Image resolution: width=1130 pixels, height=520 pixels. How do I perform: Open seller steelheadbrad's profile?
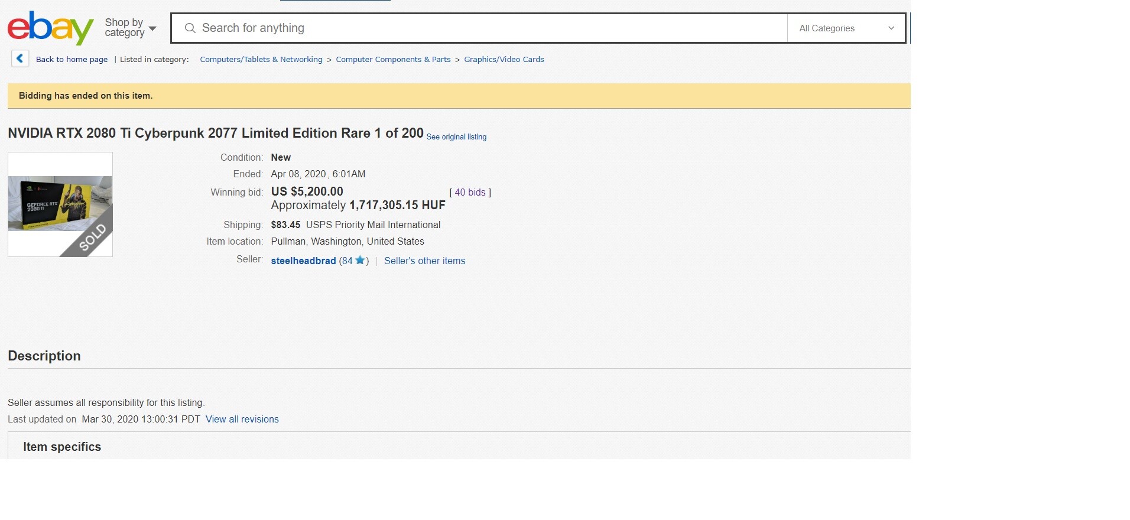(x=303, y=261)
